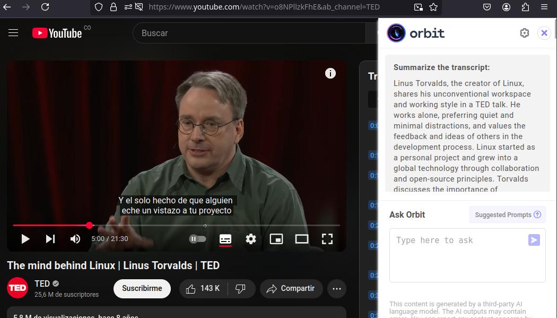Viewport: 557px width, 318px height.
Task: Reload the page with the refresh icon
Action: 45,7
